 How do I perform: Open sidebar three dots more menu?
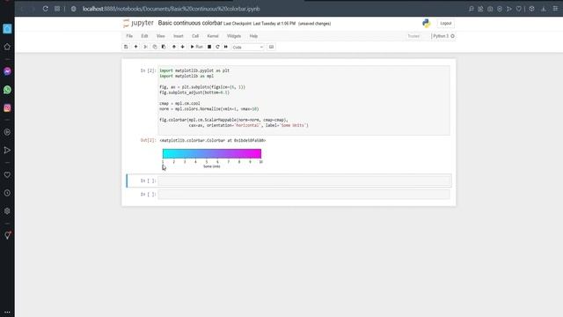[7, 312]
